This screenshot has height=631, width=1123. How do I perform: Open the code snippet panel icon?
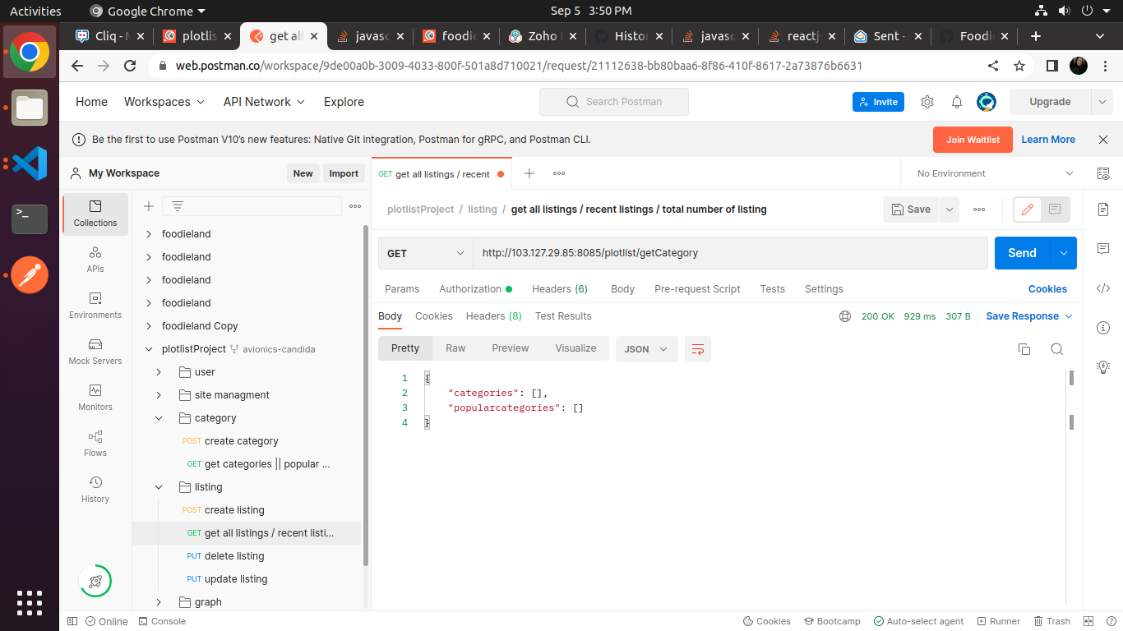pos(1103,288)
